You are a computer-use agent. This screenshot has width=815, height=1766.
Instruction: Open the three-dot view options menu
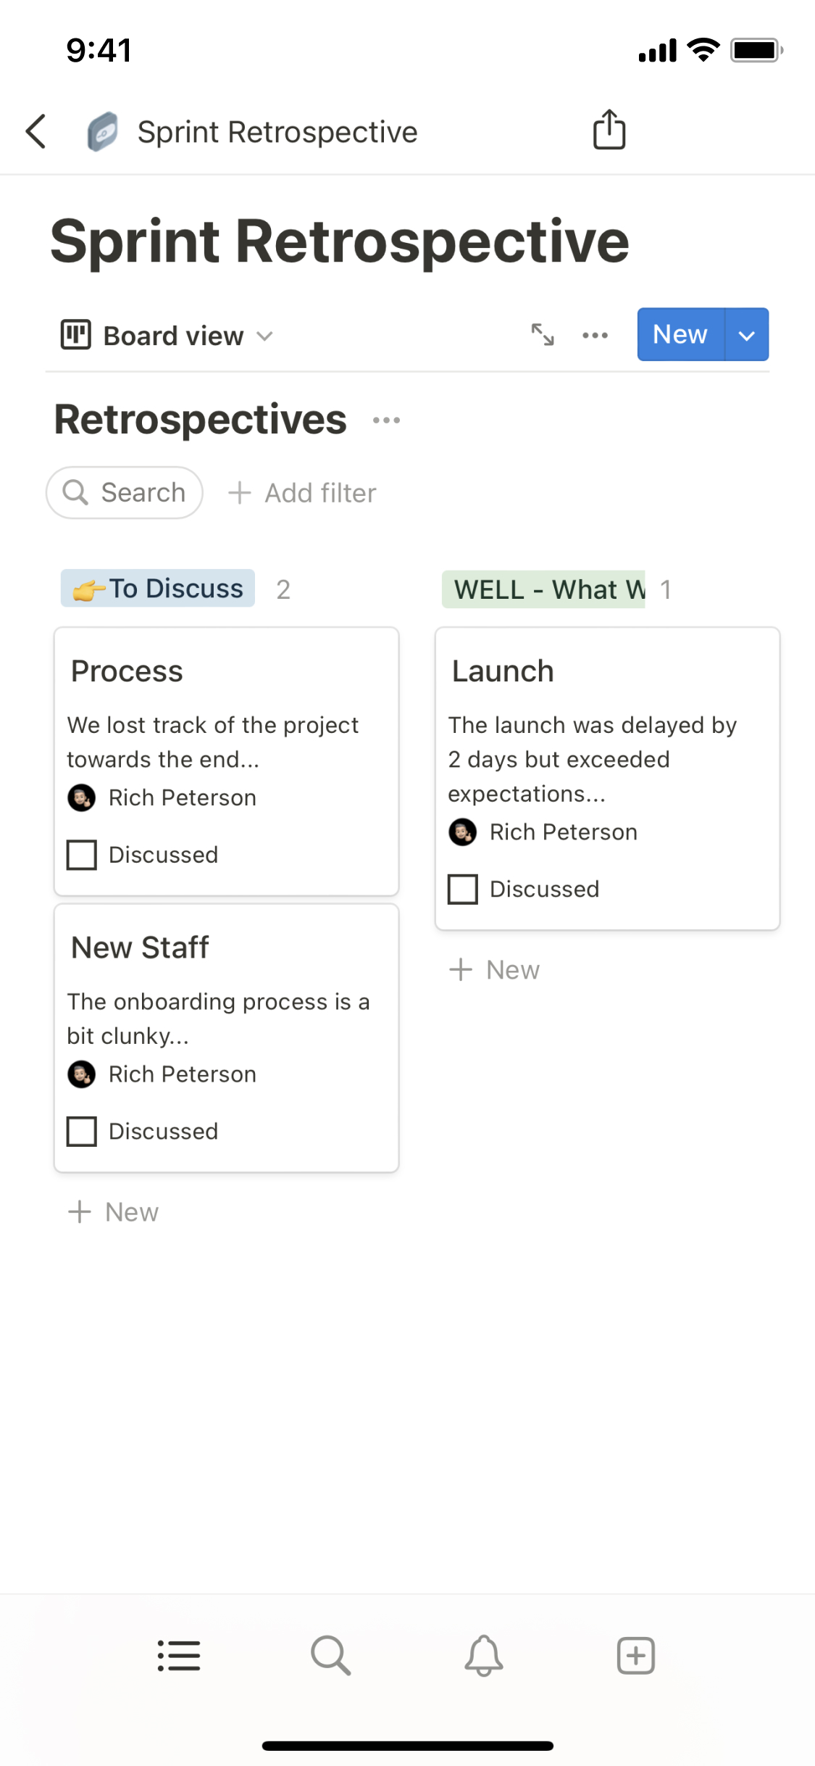[595, 335]
